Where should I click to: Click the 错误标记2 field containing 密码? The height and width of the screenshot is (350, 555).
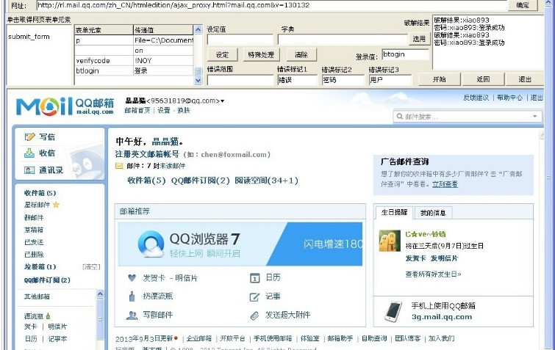[343, 80]
